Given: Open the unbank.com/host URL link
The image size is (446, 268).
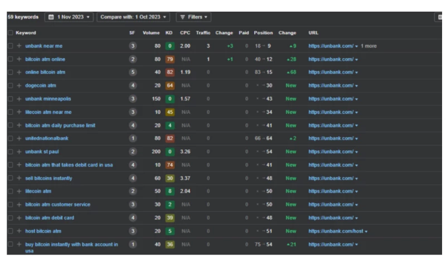Looking at the screenshot, I should tap(336, 231).
